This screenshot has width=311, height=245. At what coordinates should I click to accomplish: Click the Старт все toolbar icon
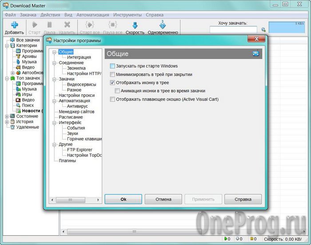[x=90, y=25]
